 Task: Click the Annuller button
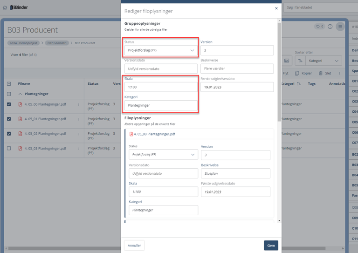coord(134,246)
